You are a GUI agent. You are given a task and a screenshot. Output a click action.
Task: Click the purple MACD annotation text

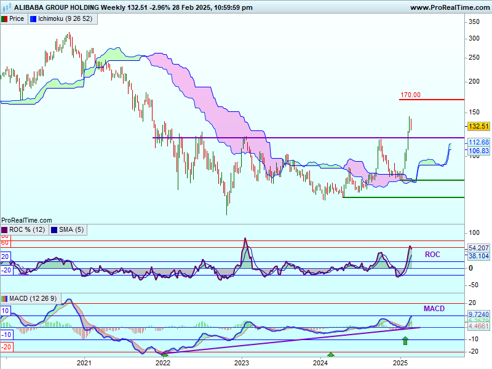click(x=433, y=308)
